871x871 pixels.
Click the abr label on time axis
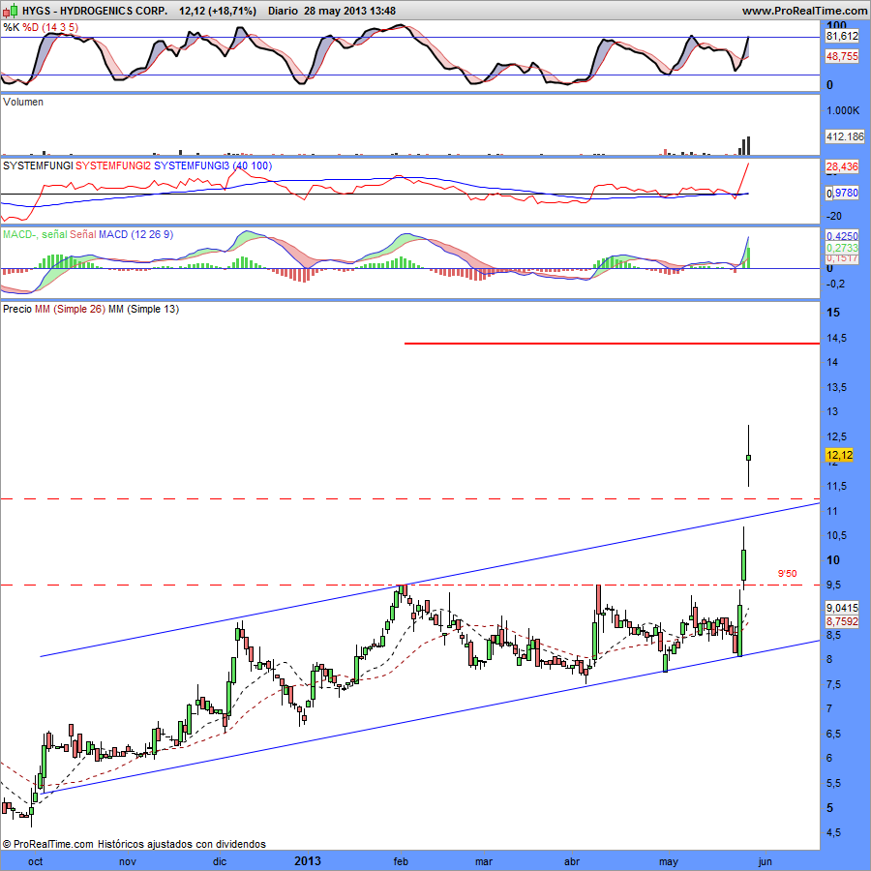(x=572, y=861)
